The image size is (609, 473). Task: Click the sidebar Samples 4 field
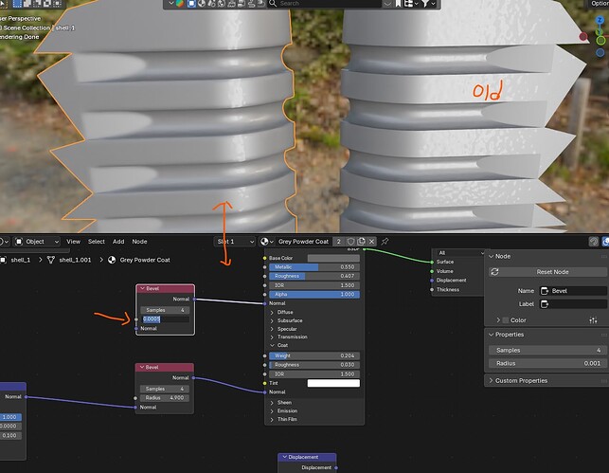(x=547, y=350)
